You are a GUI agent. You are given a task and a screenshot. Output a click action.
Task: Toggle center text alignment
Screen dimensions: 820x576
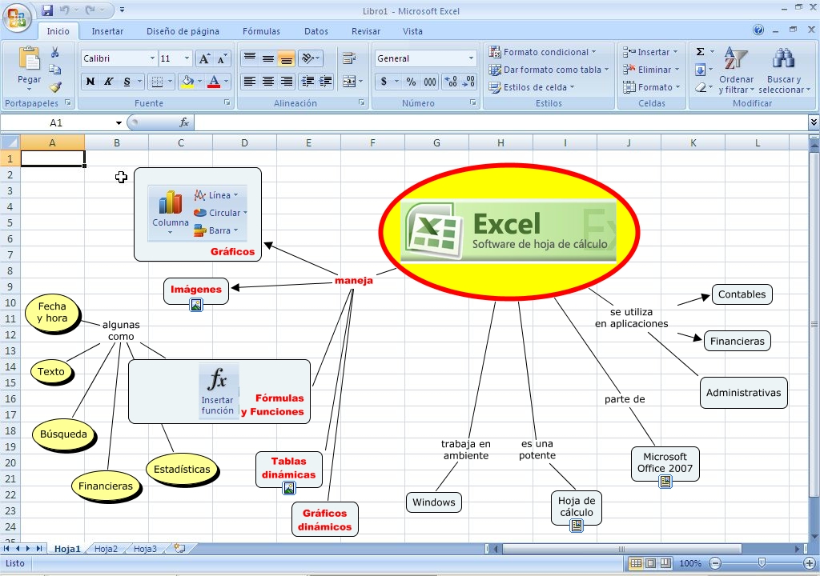(267, 82)
